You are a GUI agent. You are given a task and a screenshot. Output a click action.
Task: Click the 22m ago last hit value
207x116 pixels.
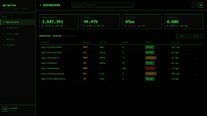pos(176,74)
